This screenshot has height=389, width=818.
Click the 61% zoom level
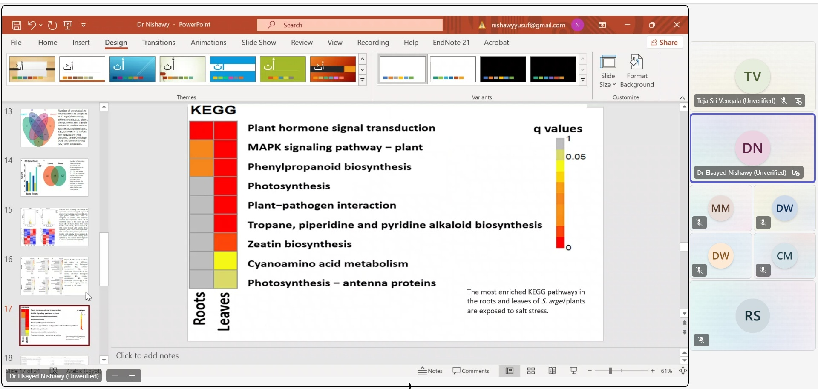[x=667, y=371]
